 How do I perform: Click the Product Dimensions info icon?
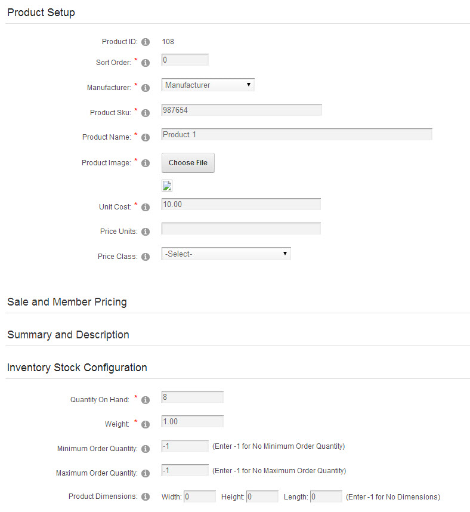click(146, 496)
